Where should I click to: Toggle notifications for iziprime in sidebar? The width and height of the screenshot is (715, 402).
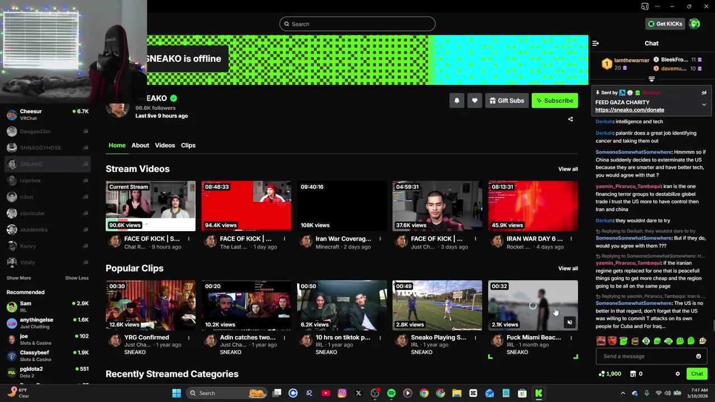click(x=85, y=180)
